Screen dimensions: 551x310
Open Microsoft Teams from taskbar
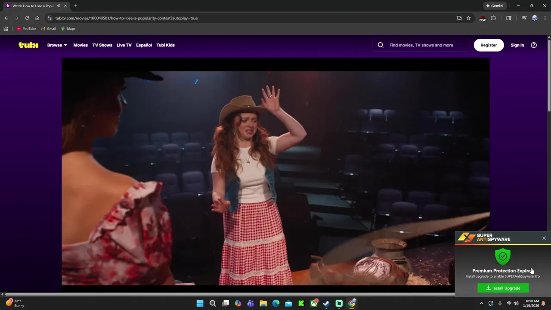251,304
